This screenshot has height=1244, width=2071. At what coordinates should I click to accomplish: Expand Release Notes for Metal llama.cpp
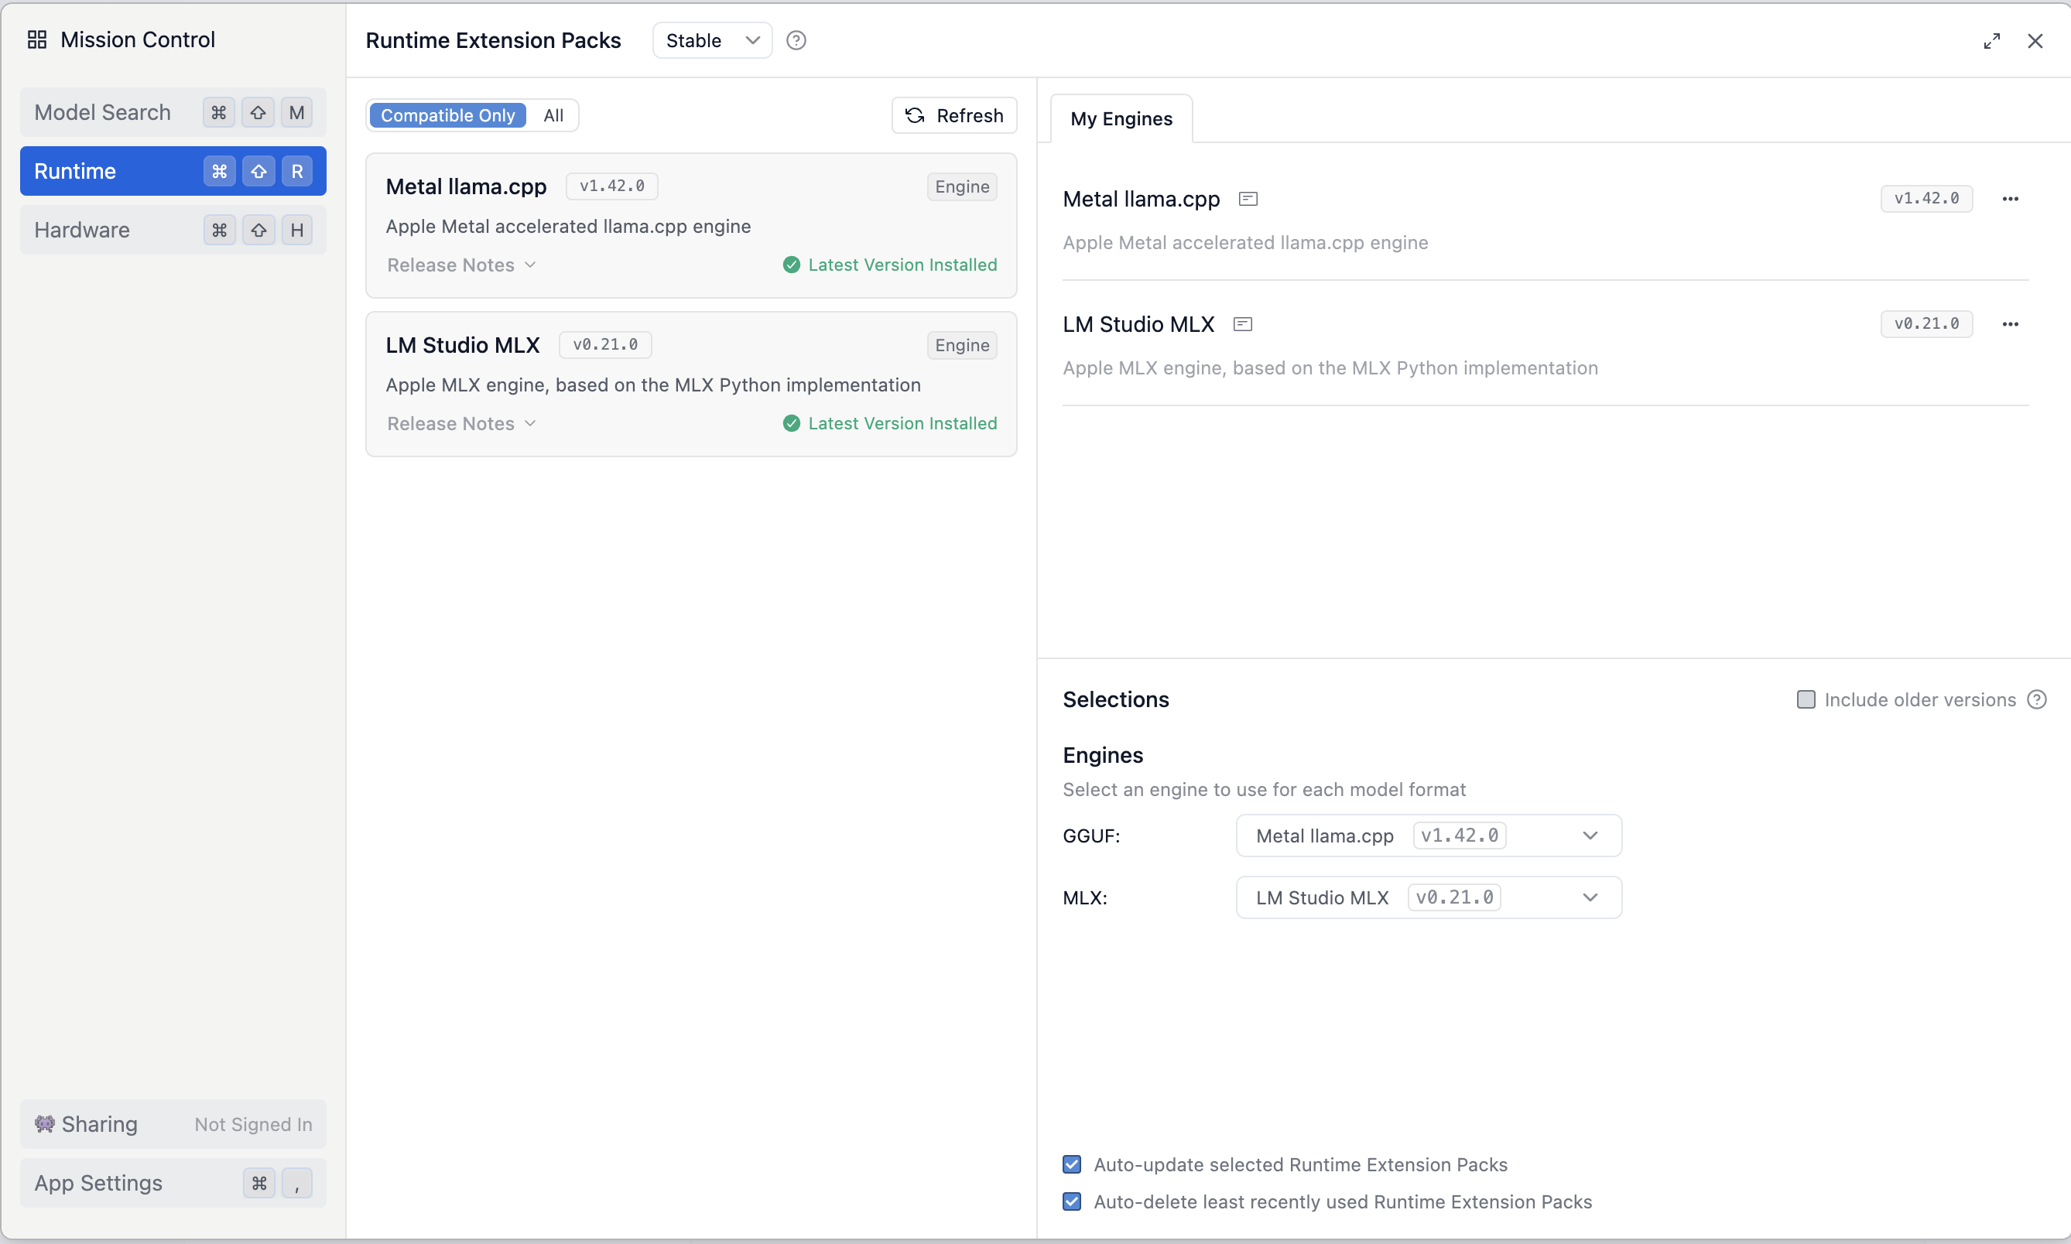(461, 265)
